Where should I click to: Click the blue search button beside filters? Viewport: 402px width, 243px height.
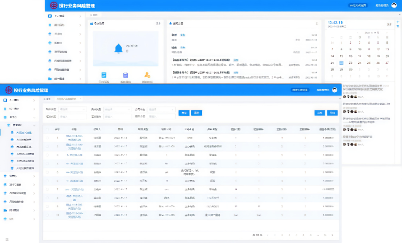click(184, 113)
